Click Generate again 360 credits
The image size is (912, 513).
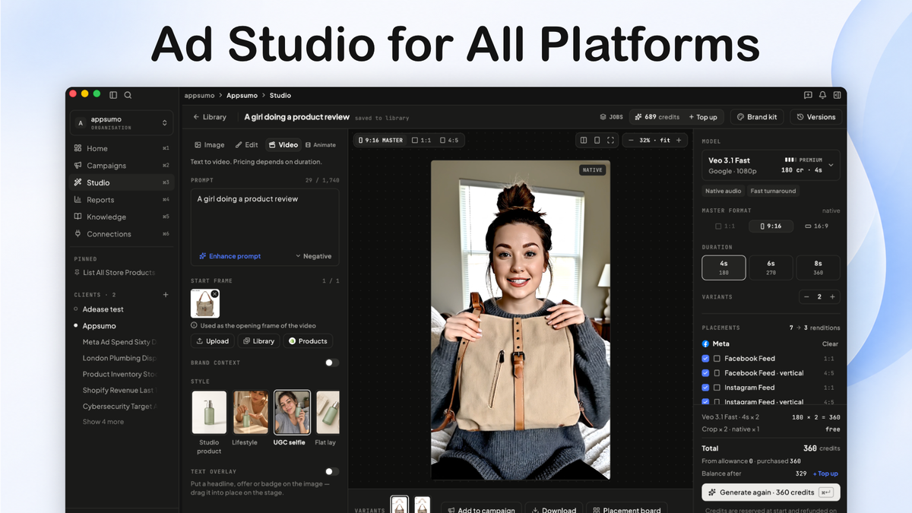click(771, 492)
